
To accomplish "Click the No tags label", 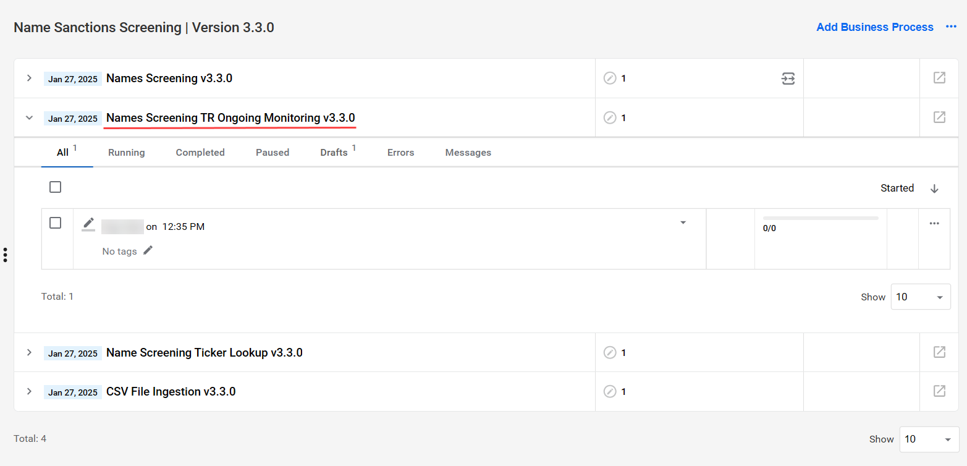I will tap(120, 251).
